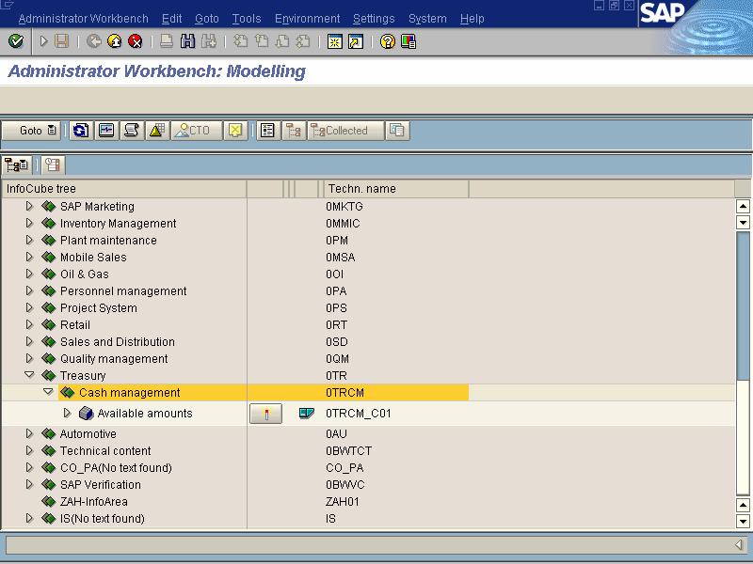Click the status bar expand arrow
The image size is (753, 564).
pyautogui.click(x=739, y=544)
